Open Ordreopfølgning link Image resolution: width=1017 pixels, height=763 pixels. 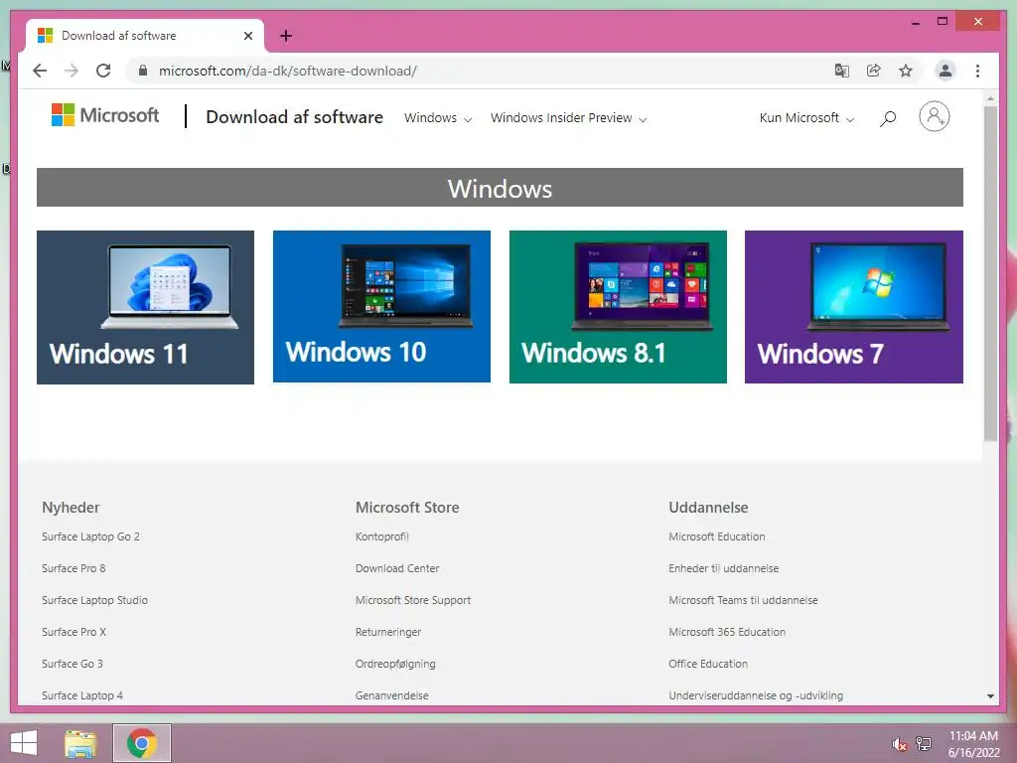tap(395, 664)
